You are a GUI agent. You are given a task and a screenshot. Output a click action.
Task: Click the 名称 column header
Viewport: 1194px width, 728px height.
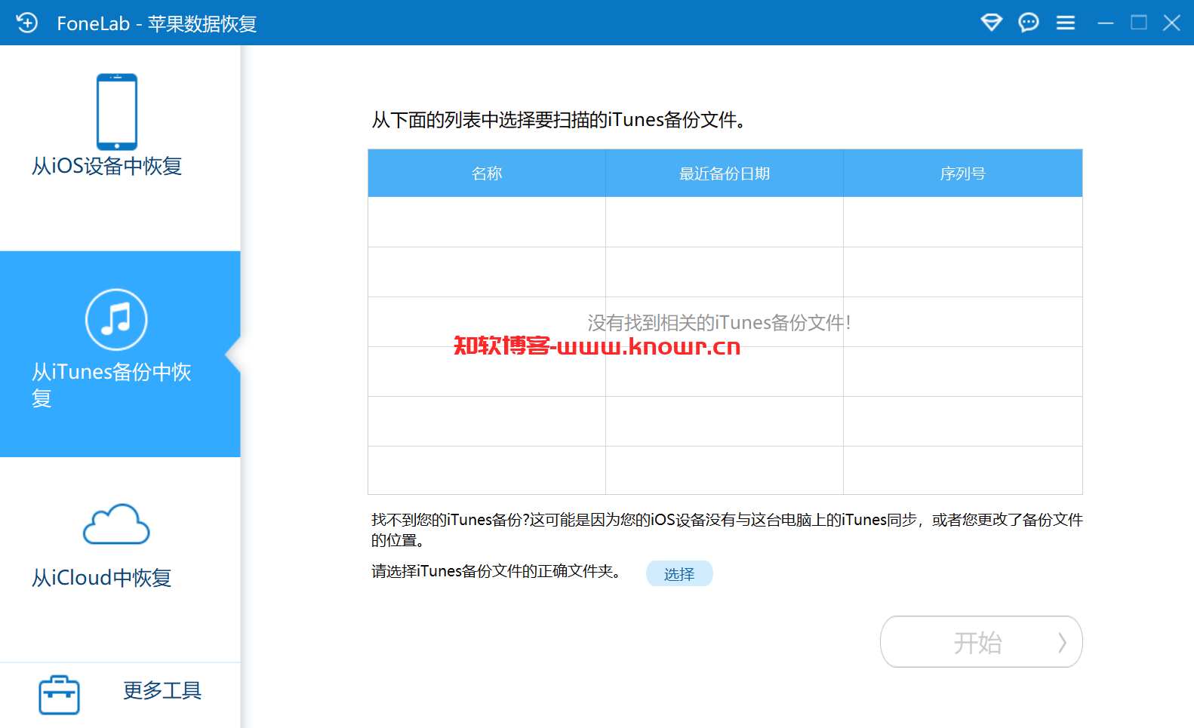click(487, 174)
